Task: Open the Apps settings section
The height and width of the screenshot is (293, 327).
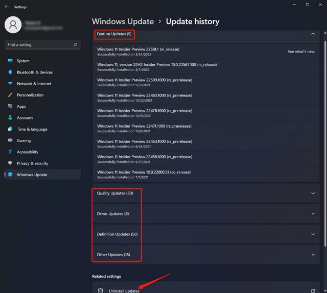Action: pos(42,106)
